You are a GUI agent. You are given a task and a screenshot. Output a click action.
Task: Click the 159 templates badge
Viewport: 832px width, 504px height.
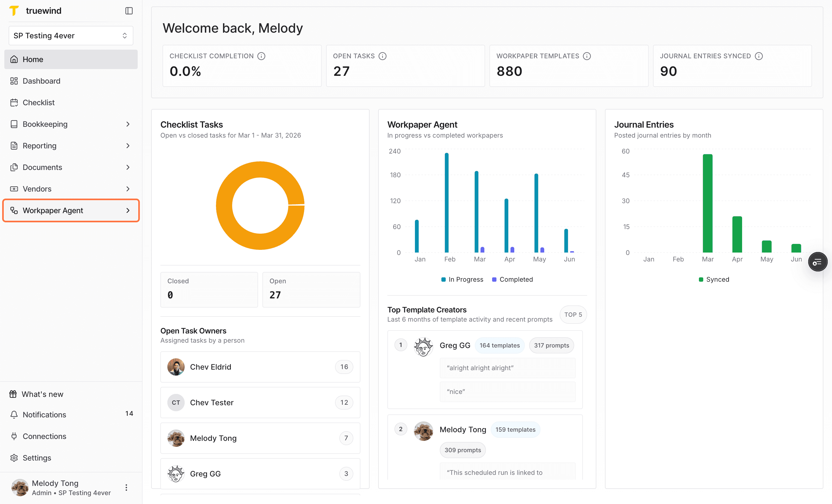515,430
